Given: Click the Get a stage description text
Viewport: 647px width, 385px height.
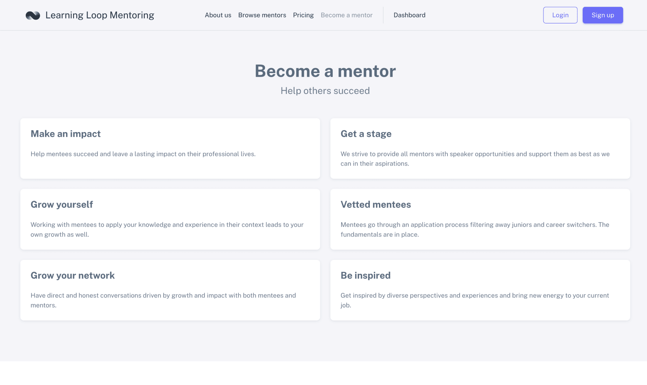Looking at the screenshot, I should coord(475,159).
